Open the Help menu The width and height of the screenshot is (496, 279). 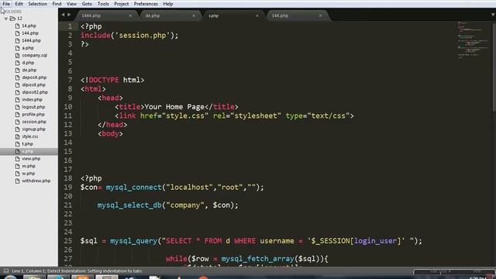(x=168, y=4)
